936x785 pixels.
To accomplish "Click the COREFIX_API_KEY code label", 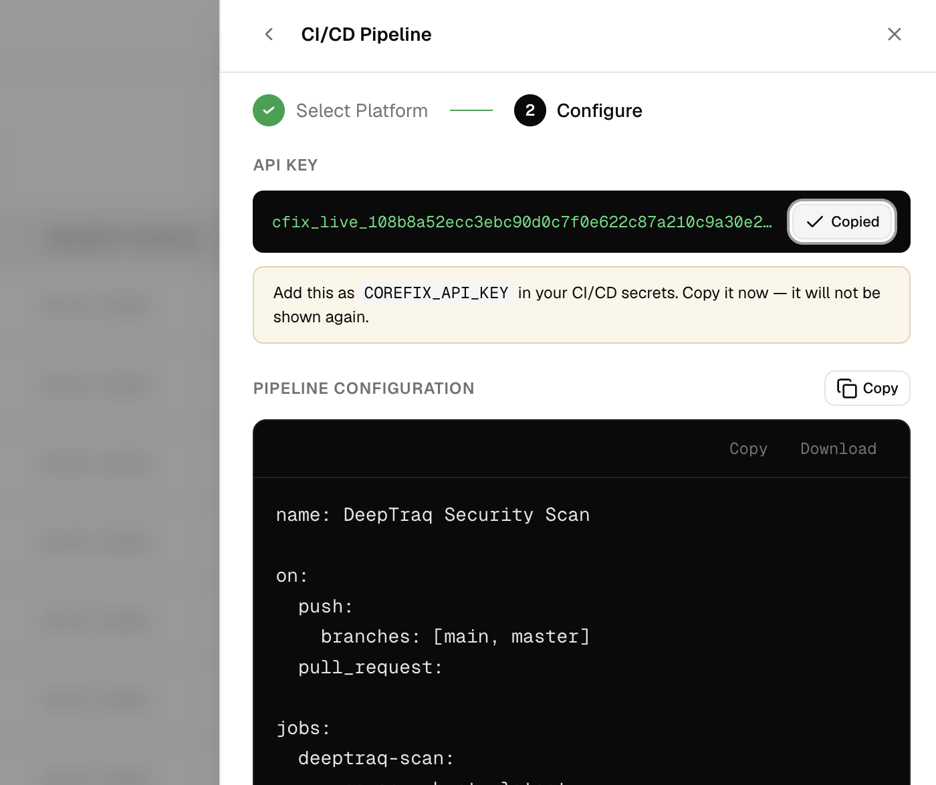I will pyautogui.click(x=437, y=293).
